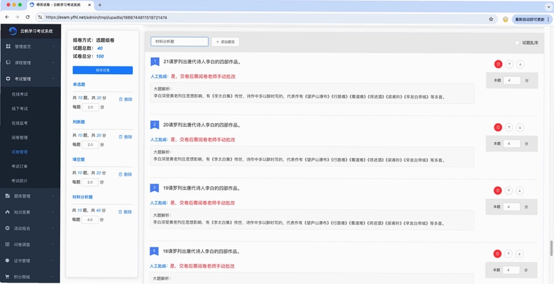Bookmark this page with star icon

[491, 19]
